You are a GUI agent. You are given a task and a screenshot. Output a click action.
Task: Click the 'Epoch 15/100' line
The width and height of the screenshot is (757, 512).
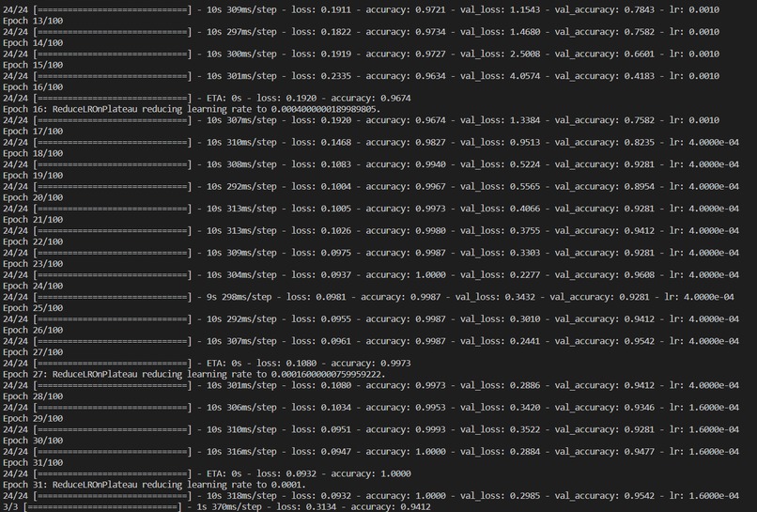point(33,65)
